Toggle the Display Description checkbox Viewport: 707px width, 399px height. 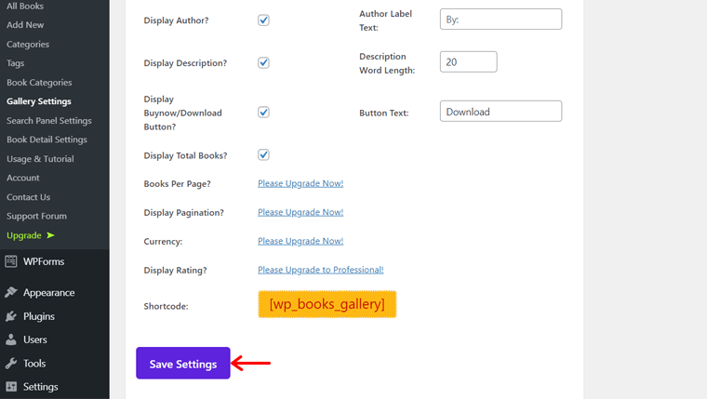pos(263,63)
